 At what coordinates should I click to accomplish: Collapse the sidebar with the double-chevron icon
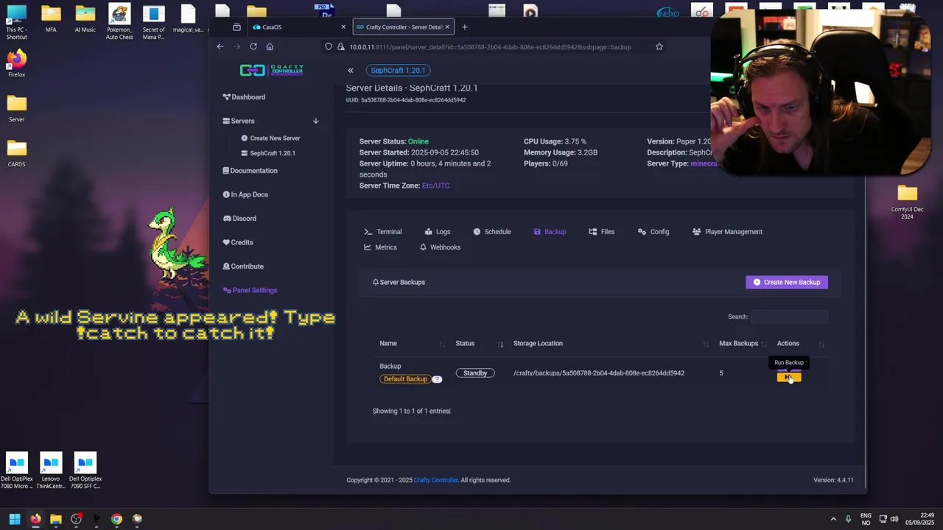pos(351,71)
